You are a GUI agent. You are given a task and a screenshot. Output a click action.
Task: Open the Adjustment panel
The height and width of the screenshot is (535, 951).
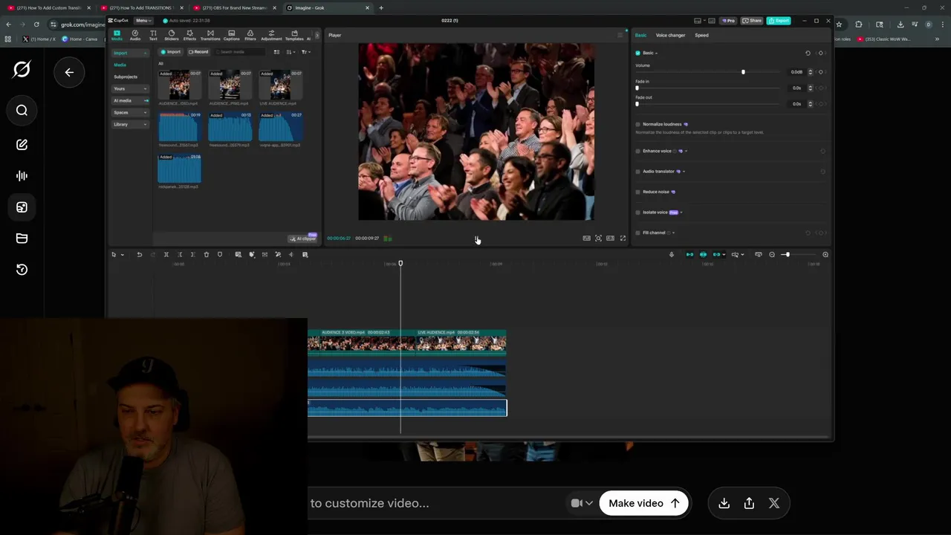[271, 35]
